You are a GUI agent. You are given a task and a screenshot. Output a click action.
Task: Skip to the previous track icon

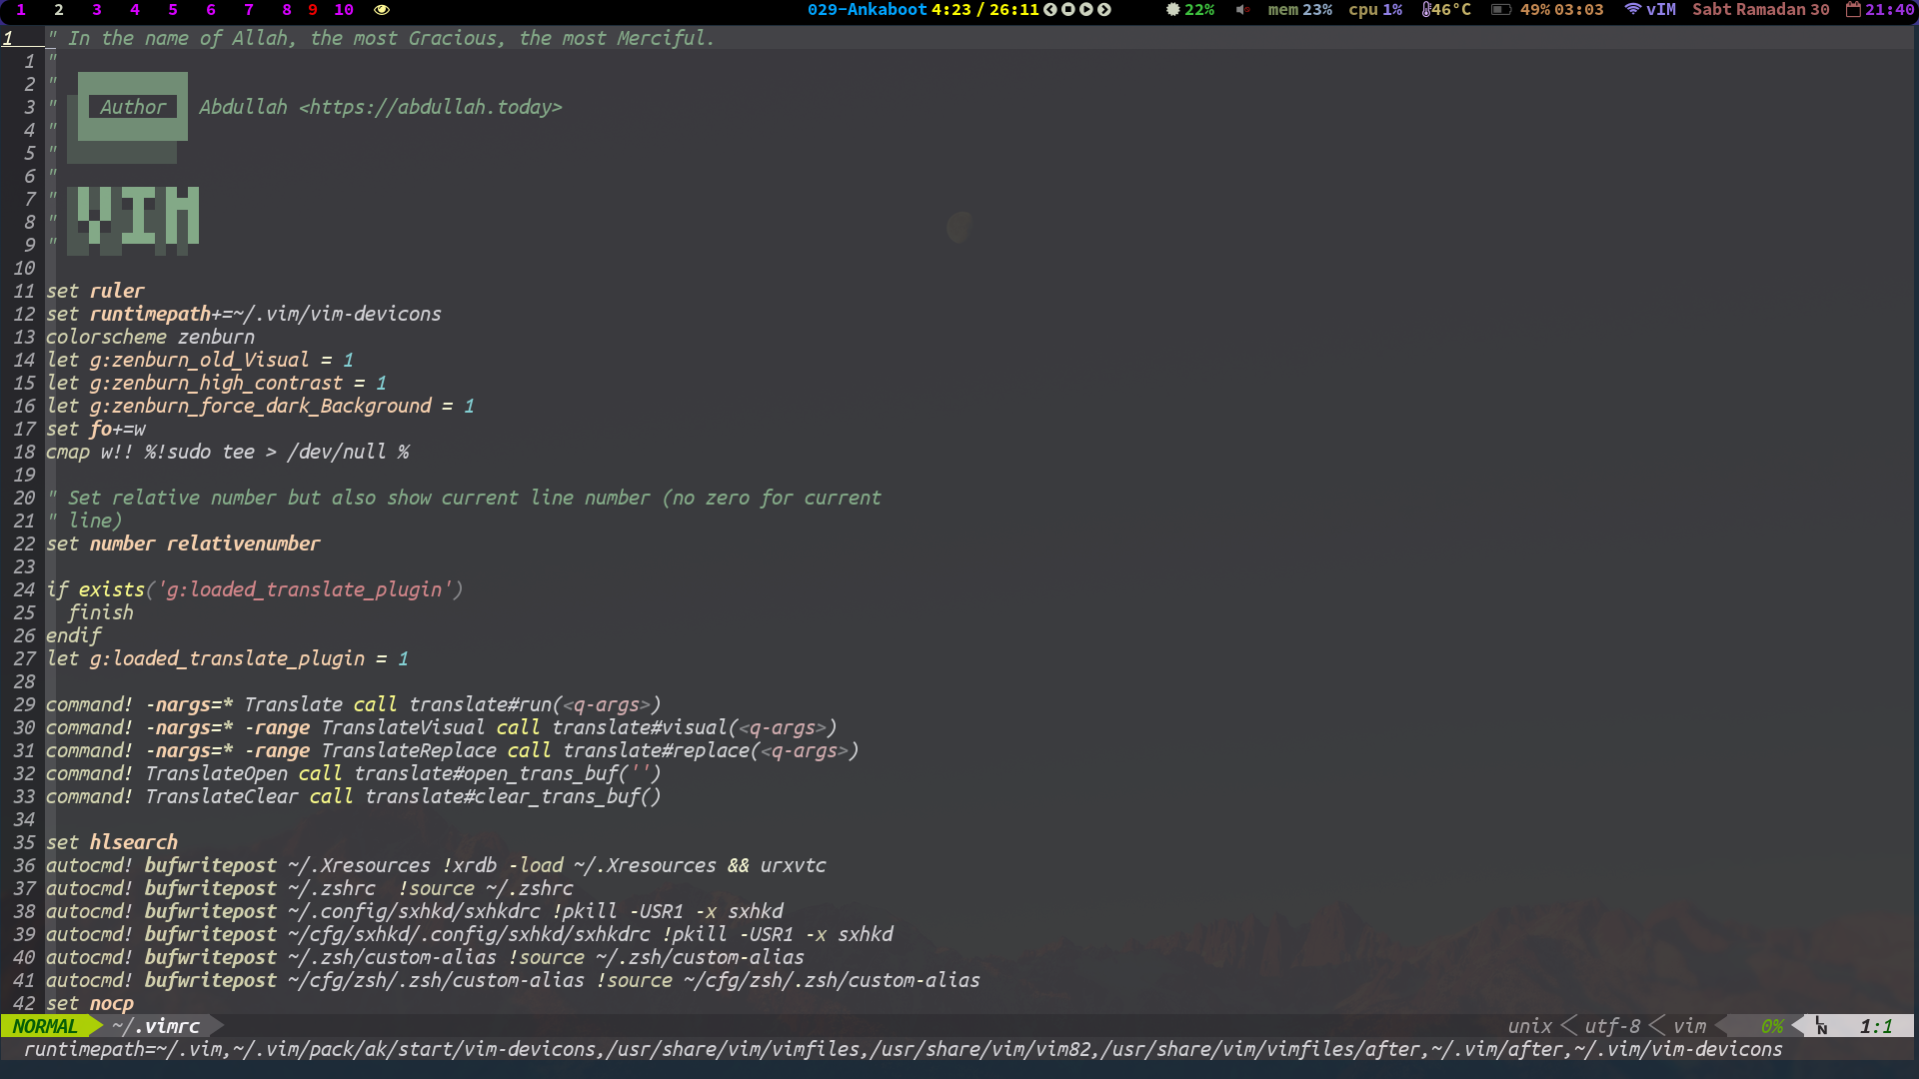click(x=1050, y=10)
